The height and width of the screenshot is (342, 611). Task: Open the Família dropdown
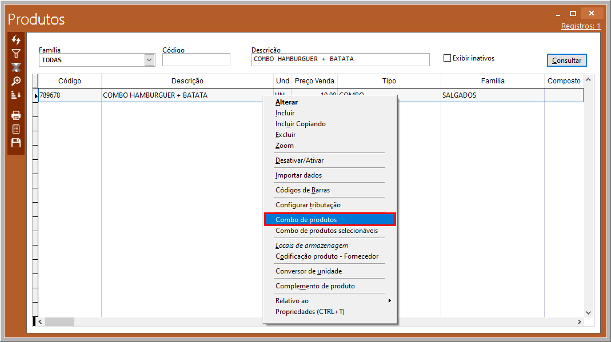click(x=149, y=59)
